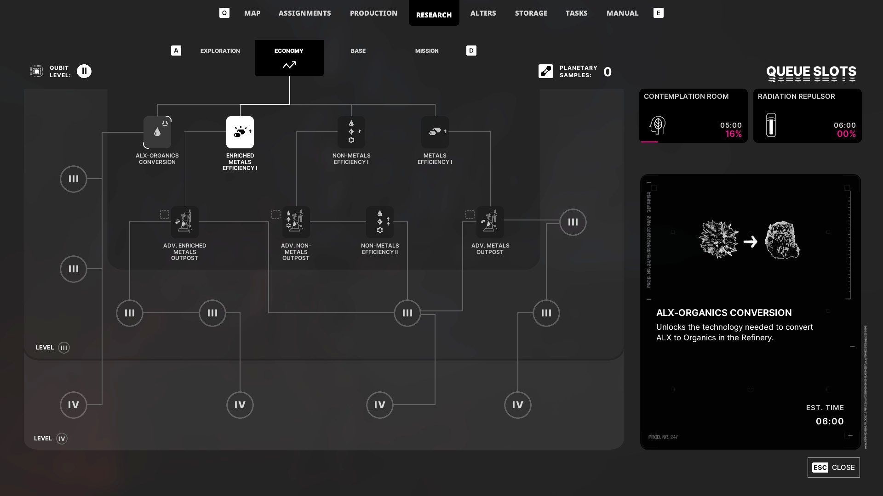Open the Base research category tab
883x496 pixels.
coord(358,51)
